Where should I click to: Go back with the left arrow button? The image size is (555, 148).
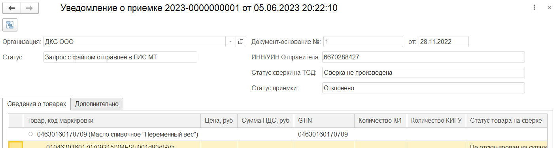coord(12,8)
